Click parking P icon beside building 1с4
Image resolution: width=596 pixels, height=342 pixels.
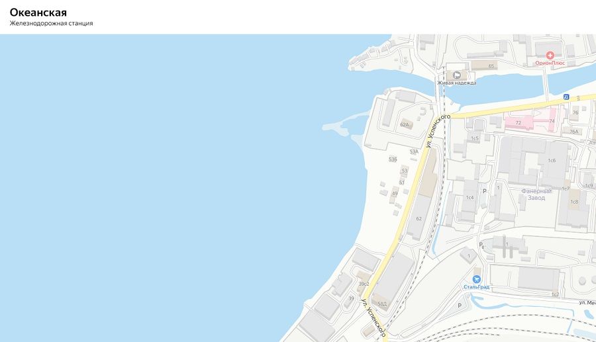click(x=485, y=191)
